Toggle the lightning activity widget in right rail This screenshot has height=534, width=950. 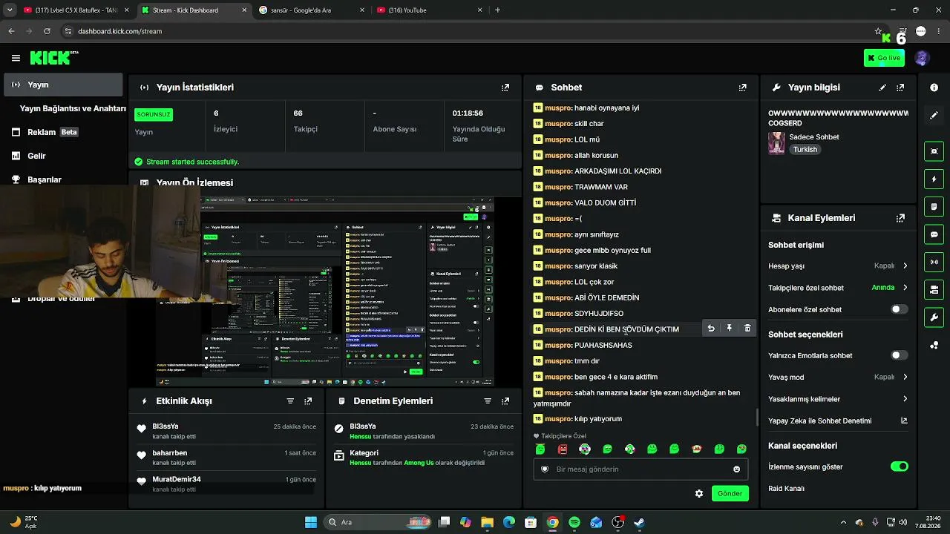(x=934, y=179)
